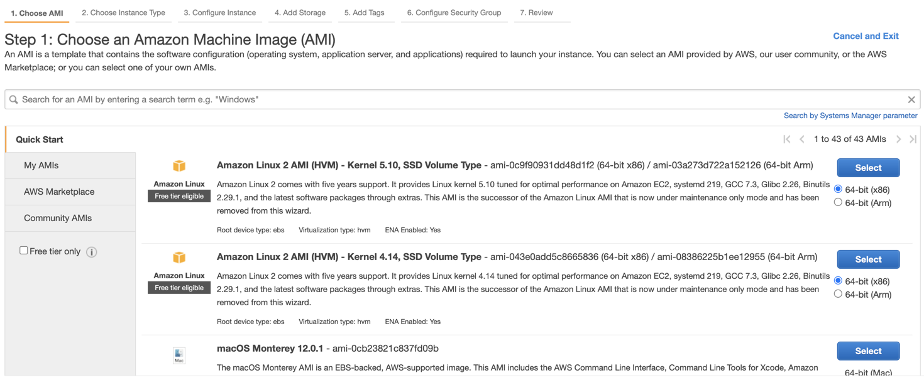Click Amazon Linux cube icon for Kernel 4.14
This screenshot has height=380, width=924.
(179, 258)
